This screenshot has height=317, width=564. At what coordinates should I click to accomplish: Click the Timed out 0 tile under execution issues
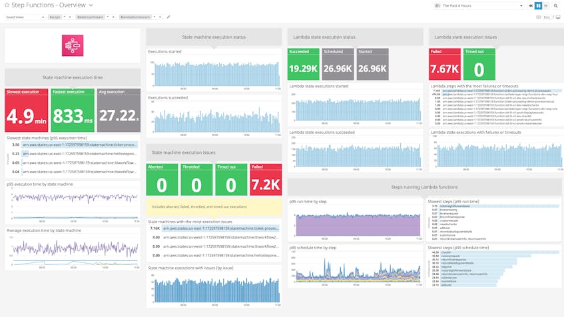(x=231, y=180)
